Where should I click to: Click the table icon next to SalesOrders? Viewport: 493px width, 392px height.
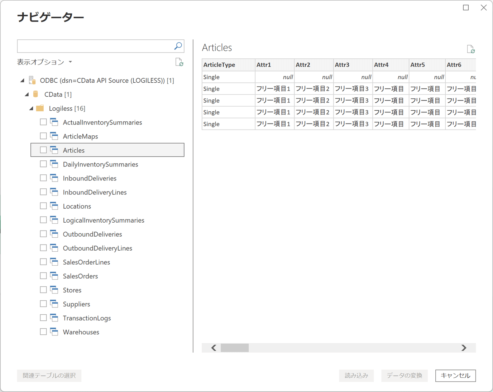(x=54, y=276)
